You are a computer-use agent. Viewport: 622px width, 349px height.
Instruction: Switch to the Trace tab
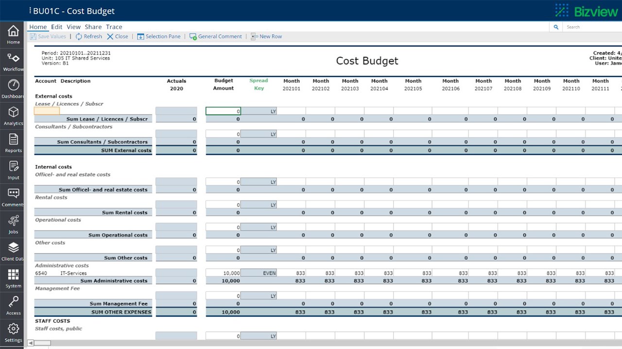click(114, 27)
